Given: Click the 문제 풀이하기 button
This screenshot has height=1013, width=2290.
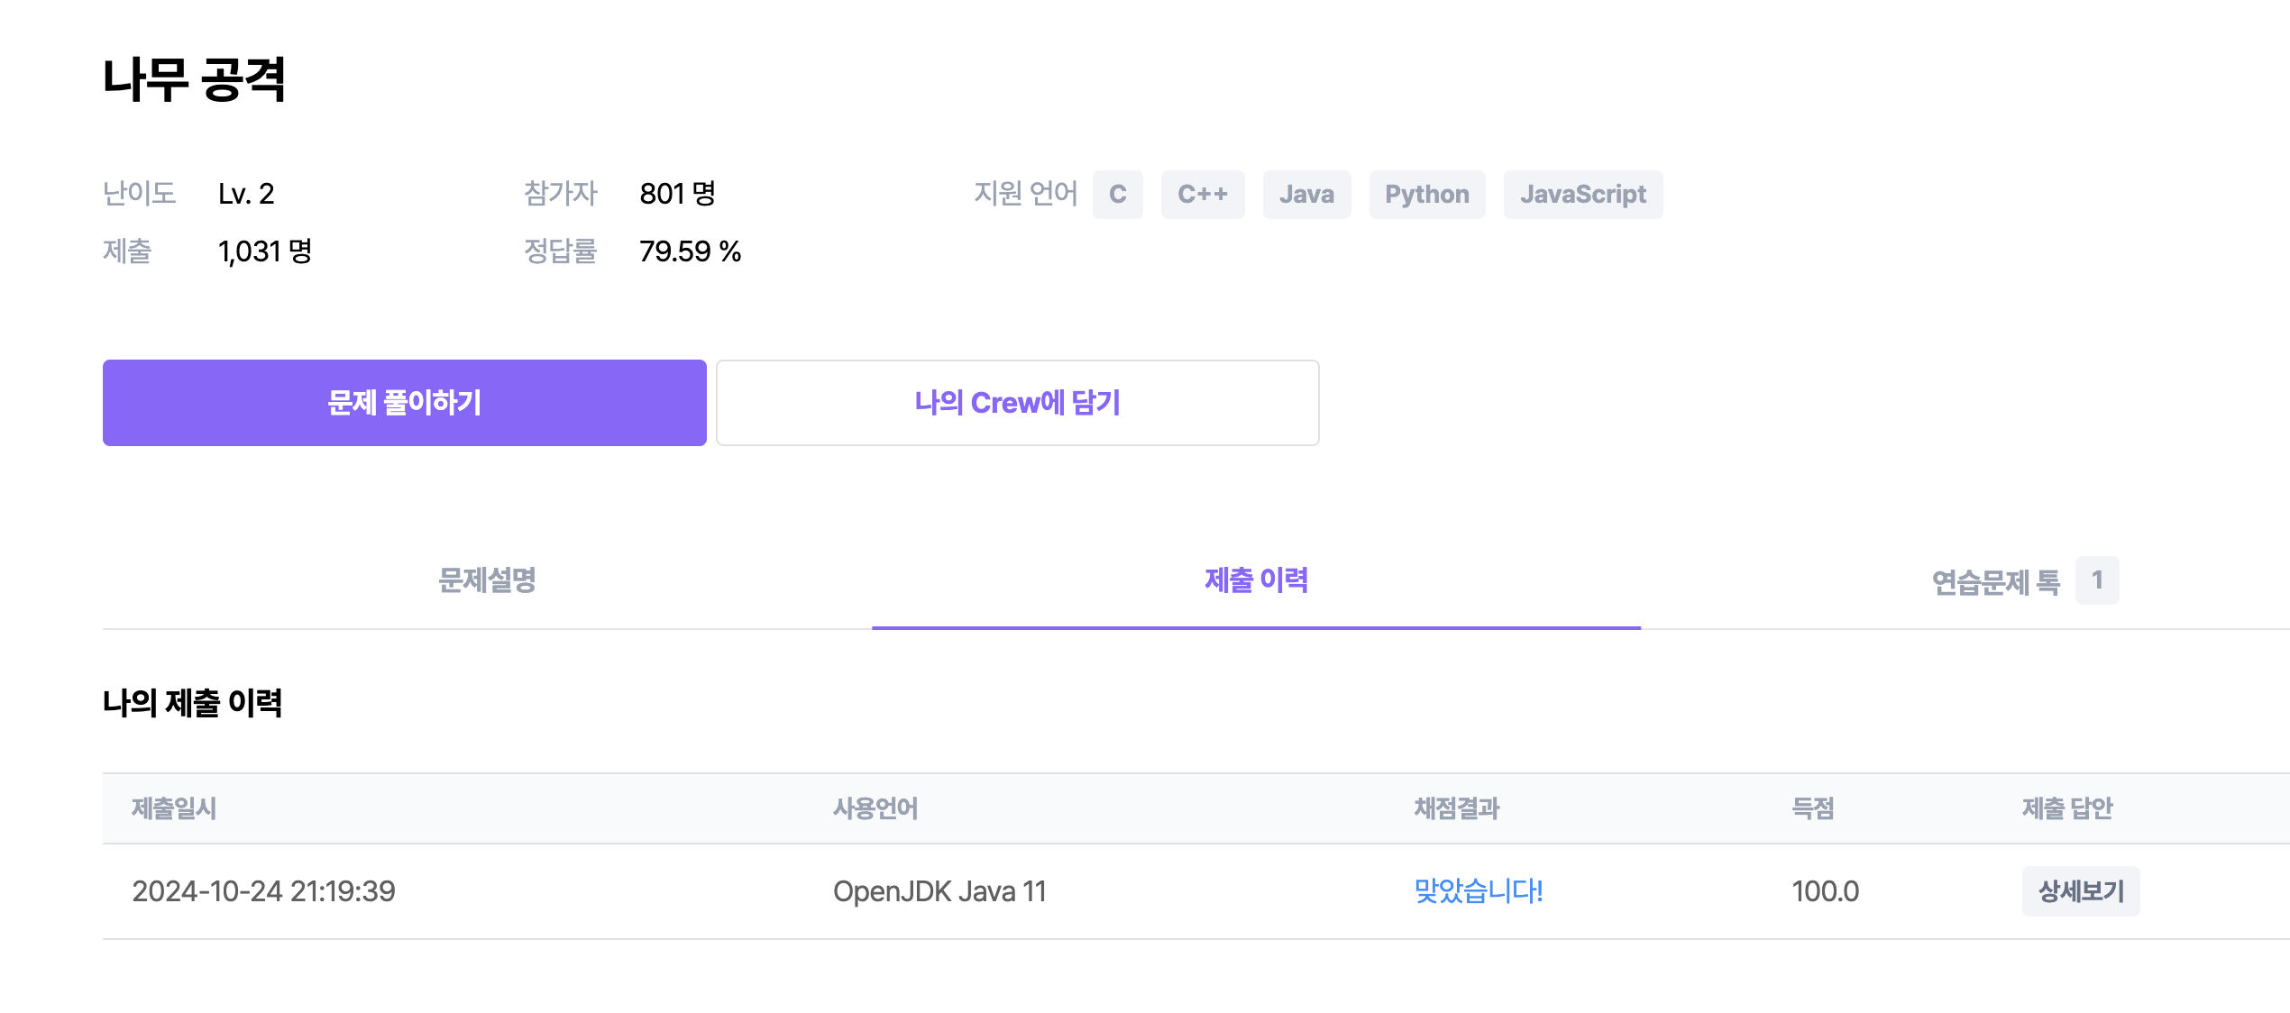Looking at the screenshot, I should (404, 403).
